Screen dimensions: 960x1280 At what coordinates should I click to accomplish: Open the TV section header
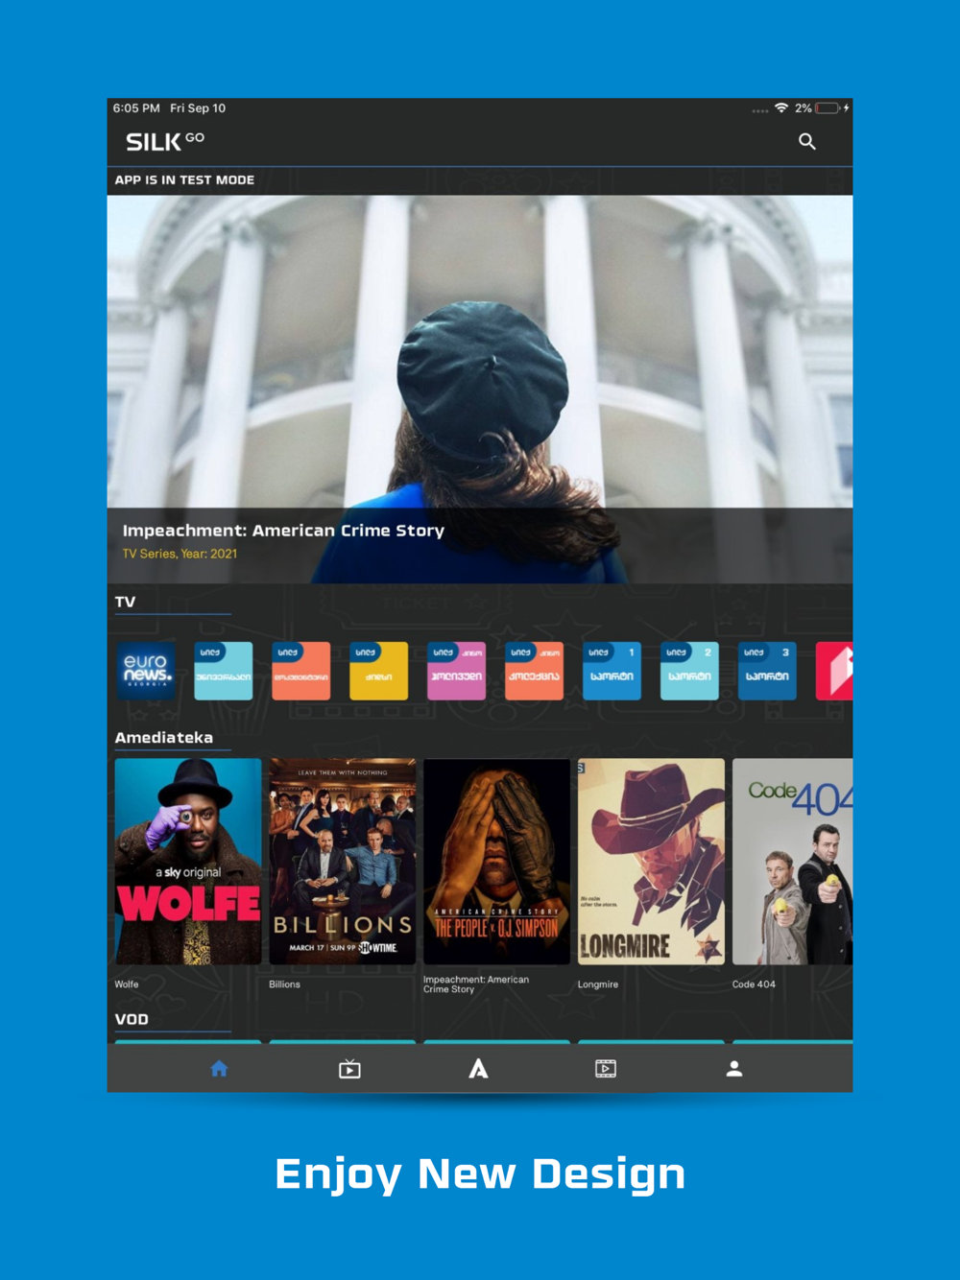pyautogui.click(x=126, y=602)
